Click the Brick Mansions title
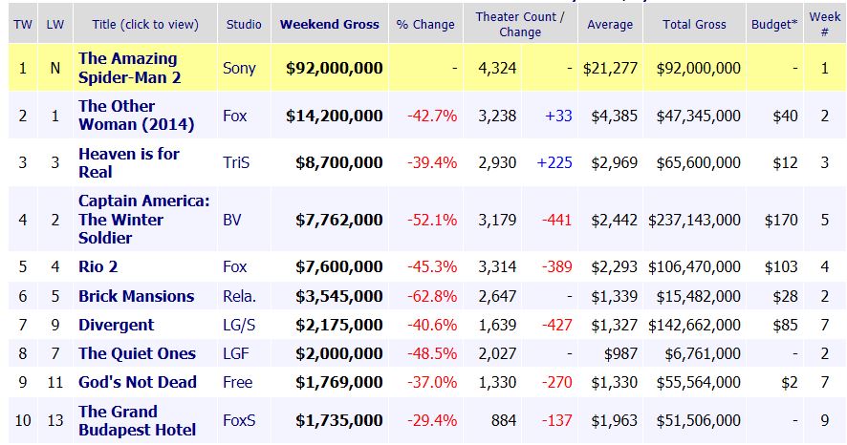The height and width of the screenshot is (445, 847). pos(136,296)
